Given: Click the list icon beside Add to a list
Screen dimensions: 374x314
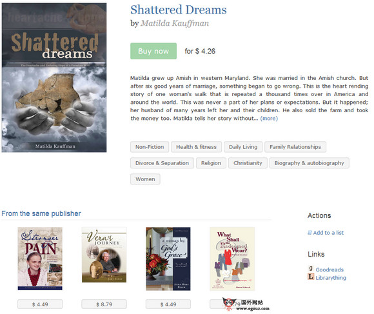Looking at the screenshot, I should tap(310, 233).
